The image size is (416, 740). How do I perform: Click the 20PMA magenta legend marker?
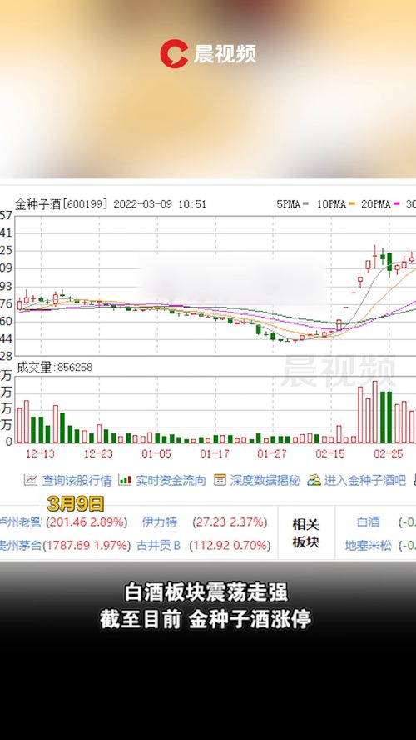tap(397, 204)
